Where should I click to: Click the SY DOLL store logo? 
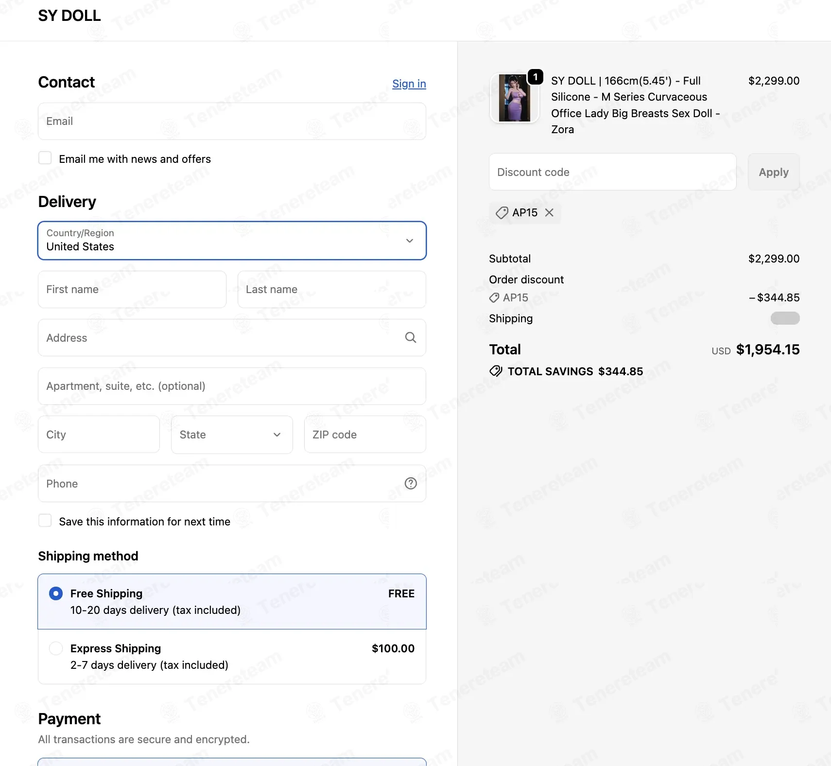coord(69,16)
